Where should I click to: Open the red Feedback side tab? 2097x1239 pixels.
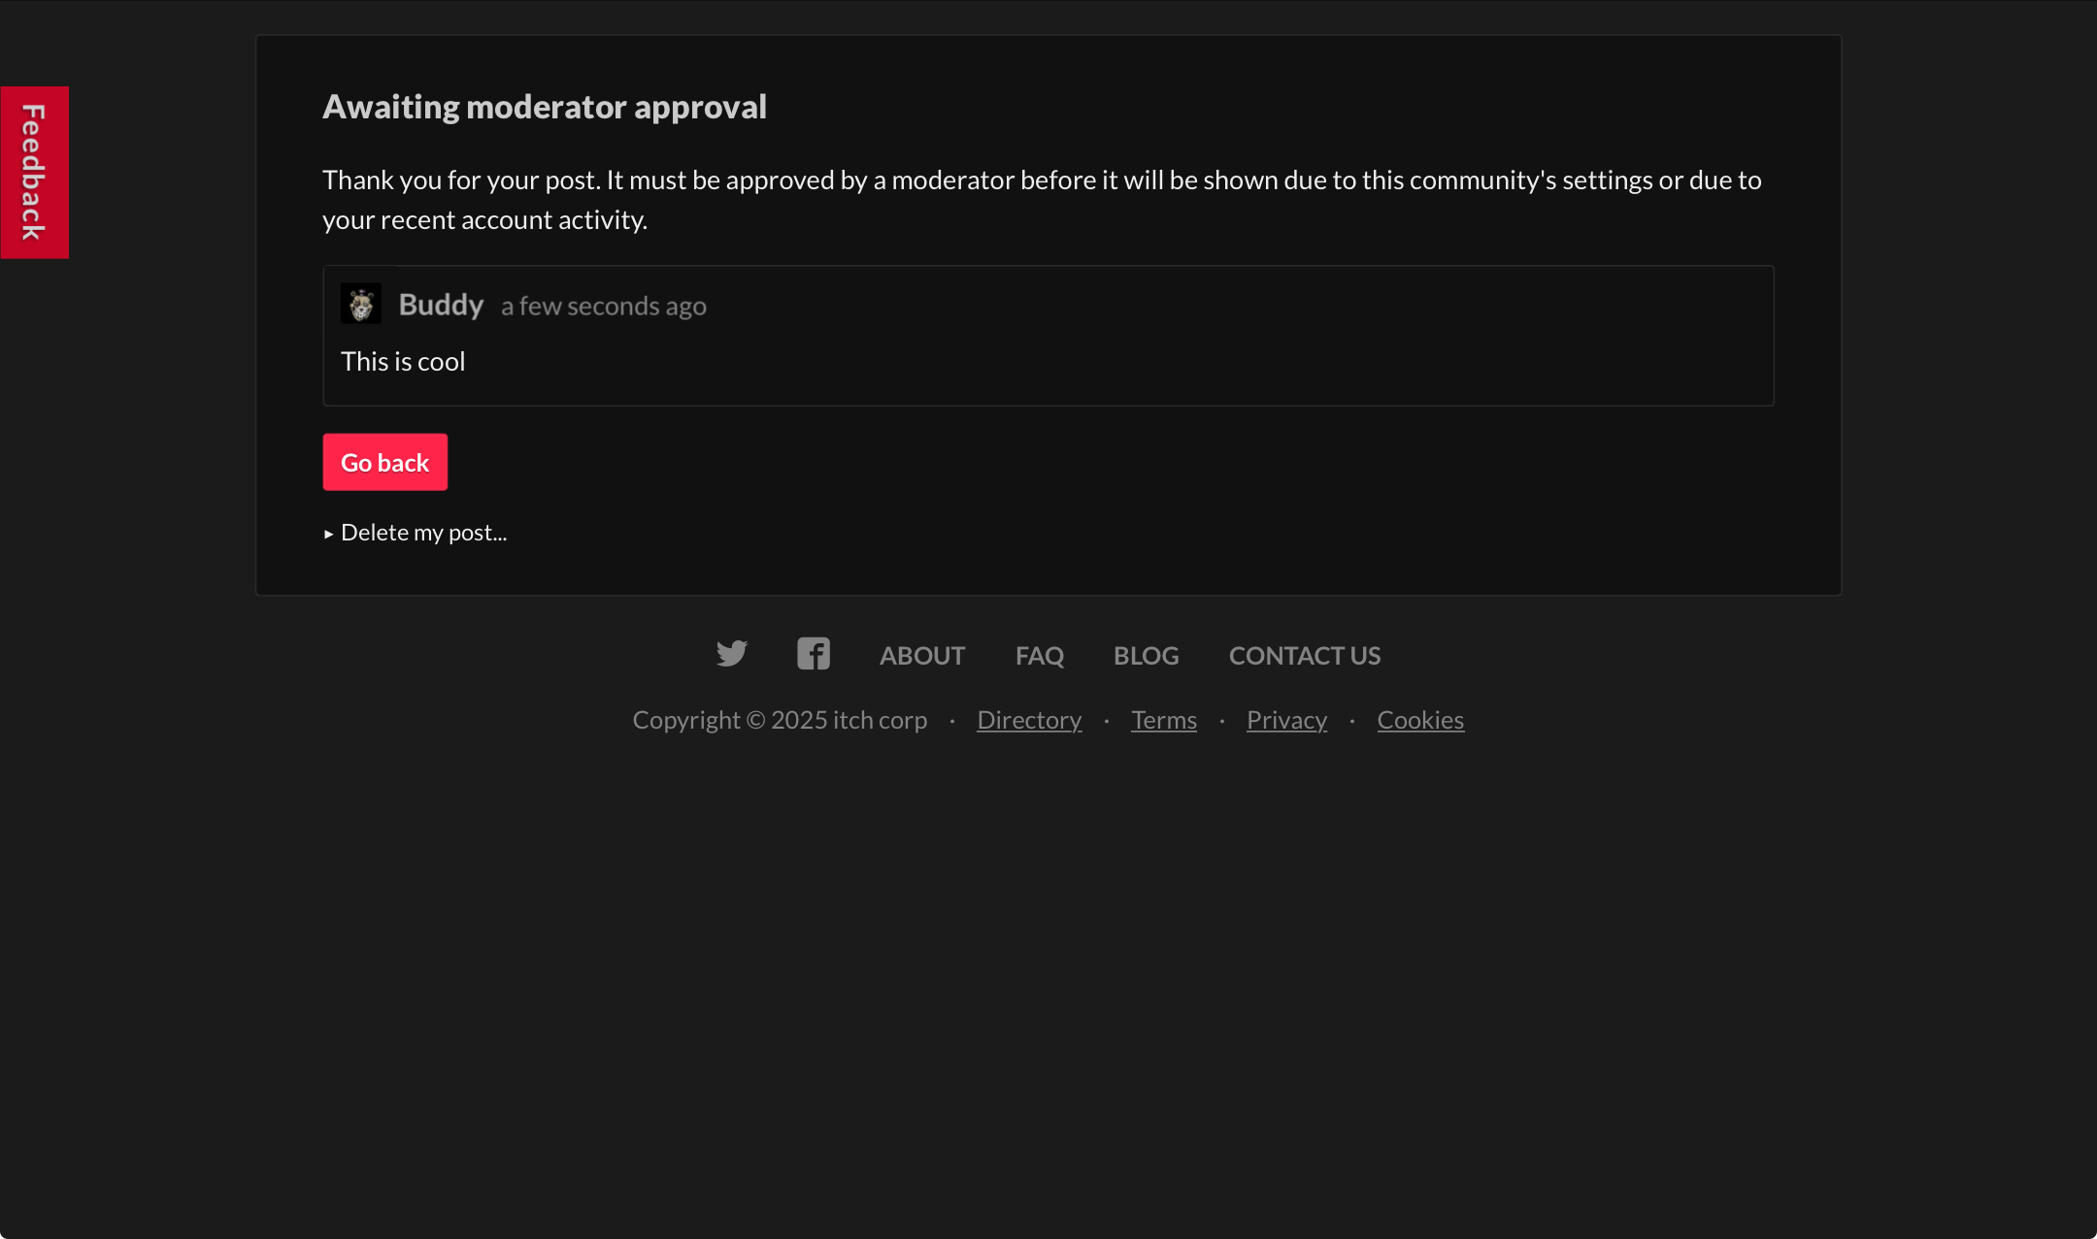pos(34,172)
